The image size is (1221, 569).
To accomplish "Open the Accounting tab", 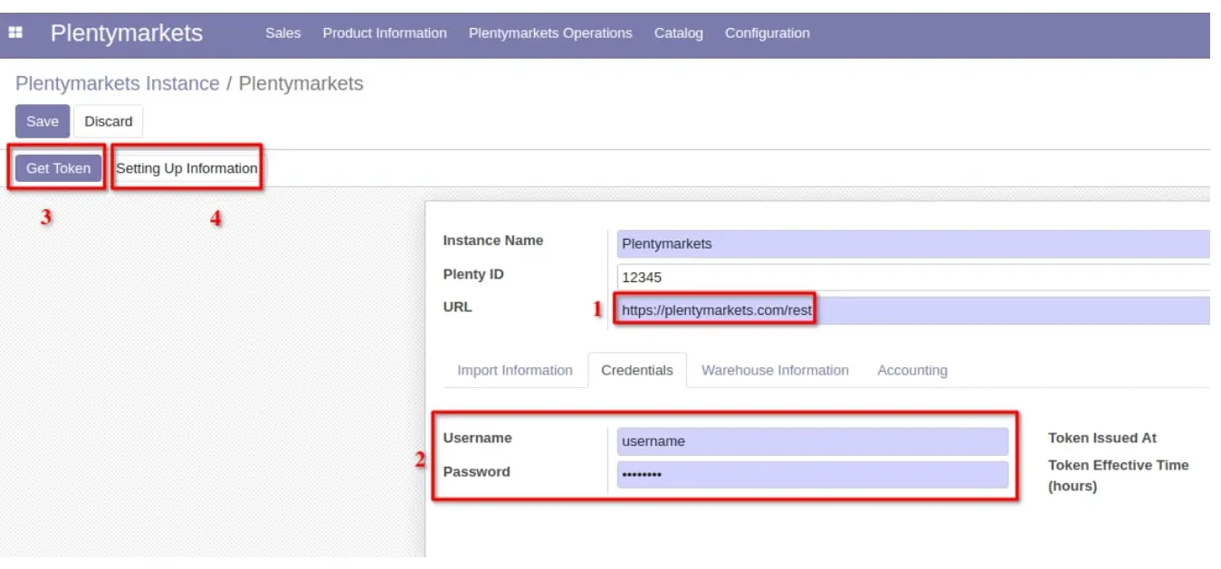I will click(911, 371).
